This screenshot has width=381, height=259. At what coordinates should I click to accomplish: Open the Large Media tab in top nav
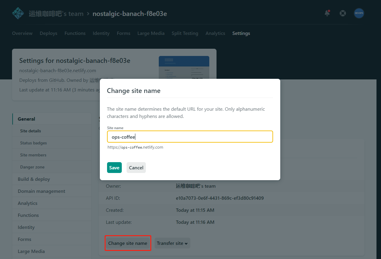tap(151, 33)
